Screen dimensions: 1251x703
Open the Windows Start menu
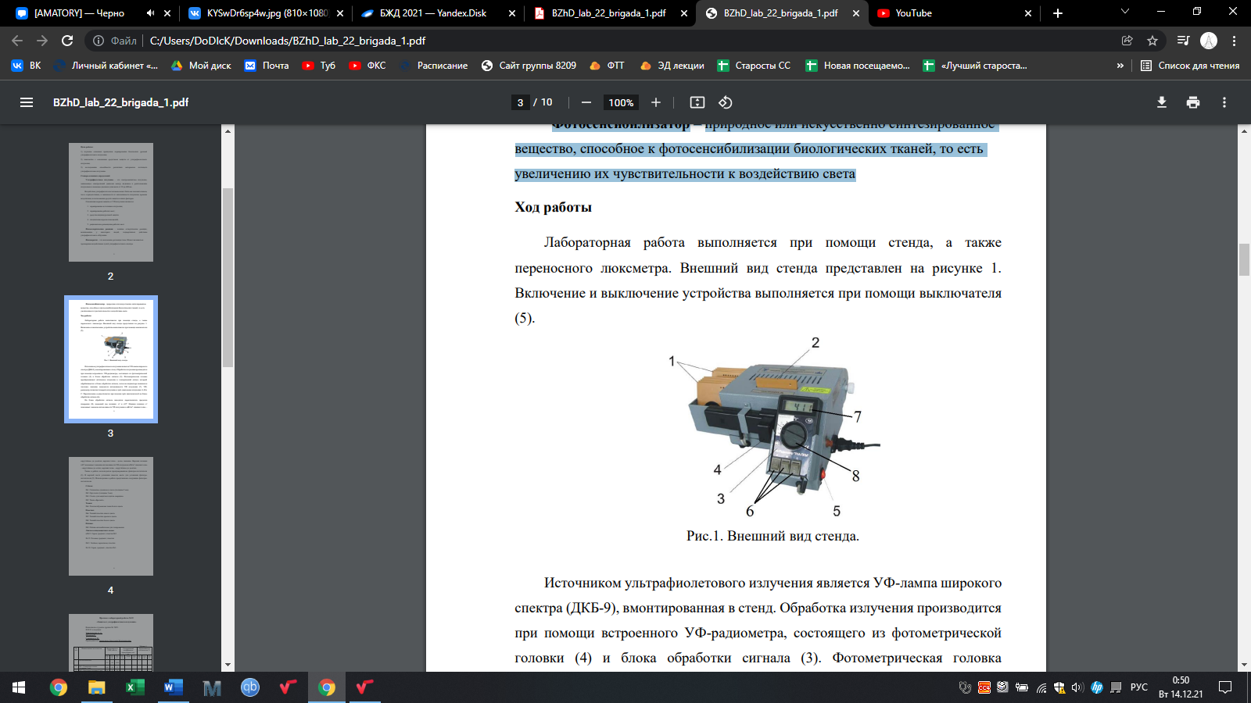[x=19, y=687]
